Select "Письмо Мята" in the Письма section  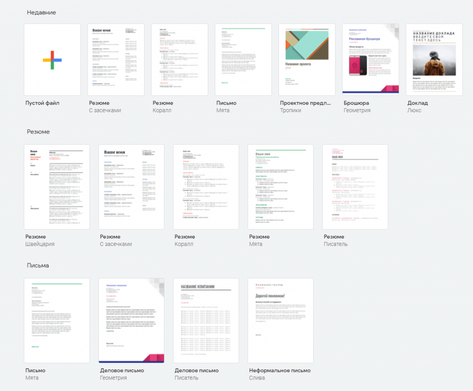[x=56, y=320]
